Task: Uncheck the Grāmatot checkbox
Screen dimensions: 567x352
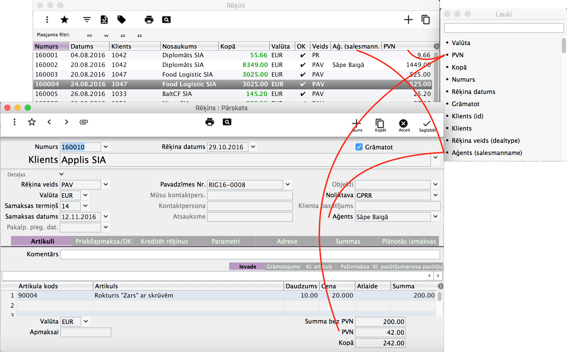Action: (x=359, y=147)
